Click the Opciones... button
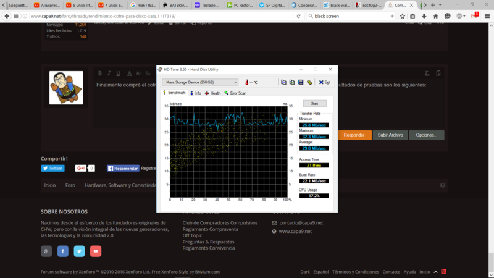The image size is (494, 278). 427,135
